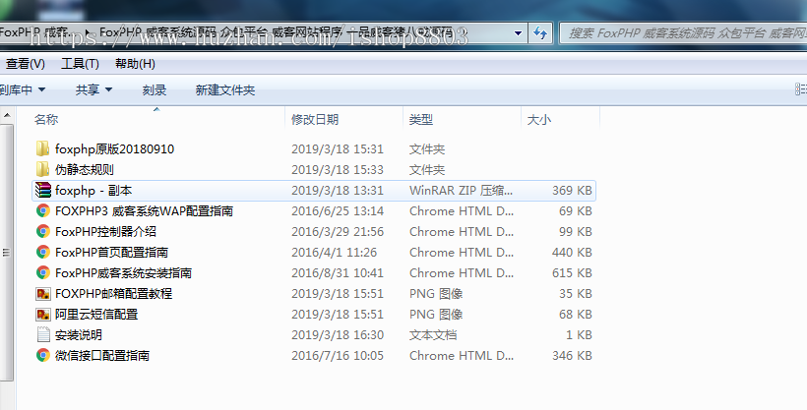This screenshot has width=807, height=410.
Task: Click date 2016/4/1 11:26
Action: pos(334,252)
